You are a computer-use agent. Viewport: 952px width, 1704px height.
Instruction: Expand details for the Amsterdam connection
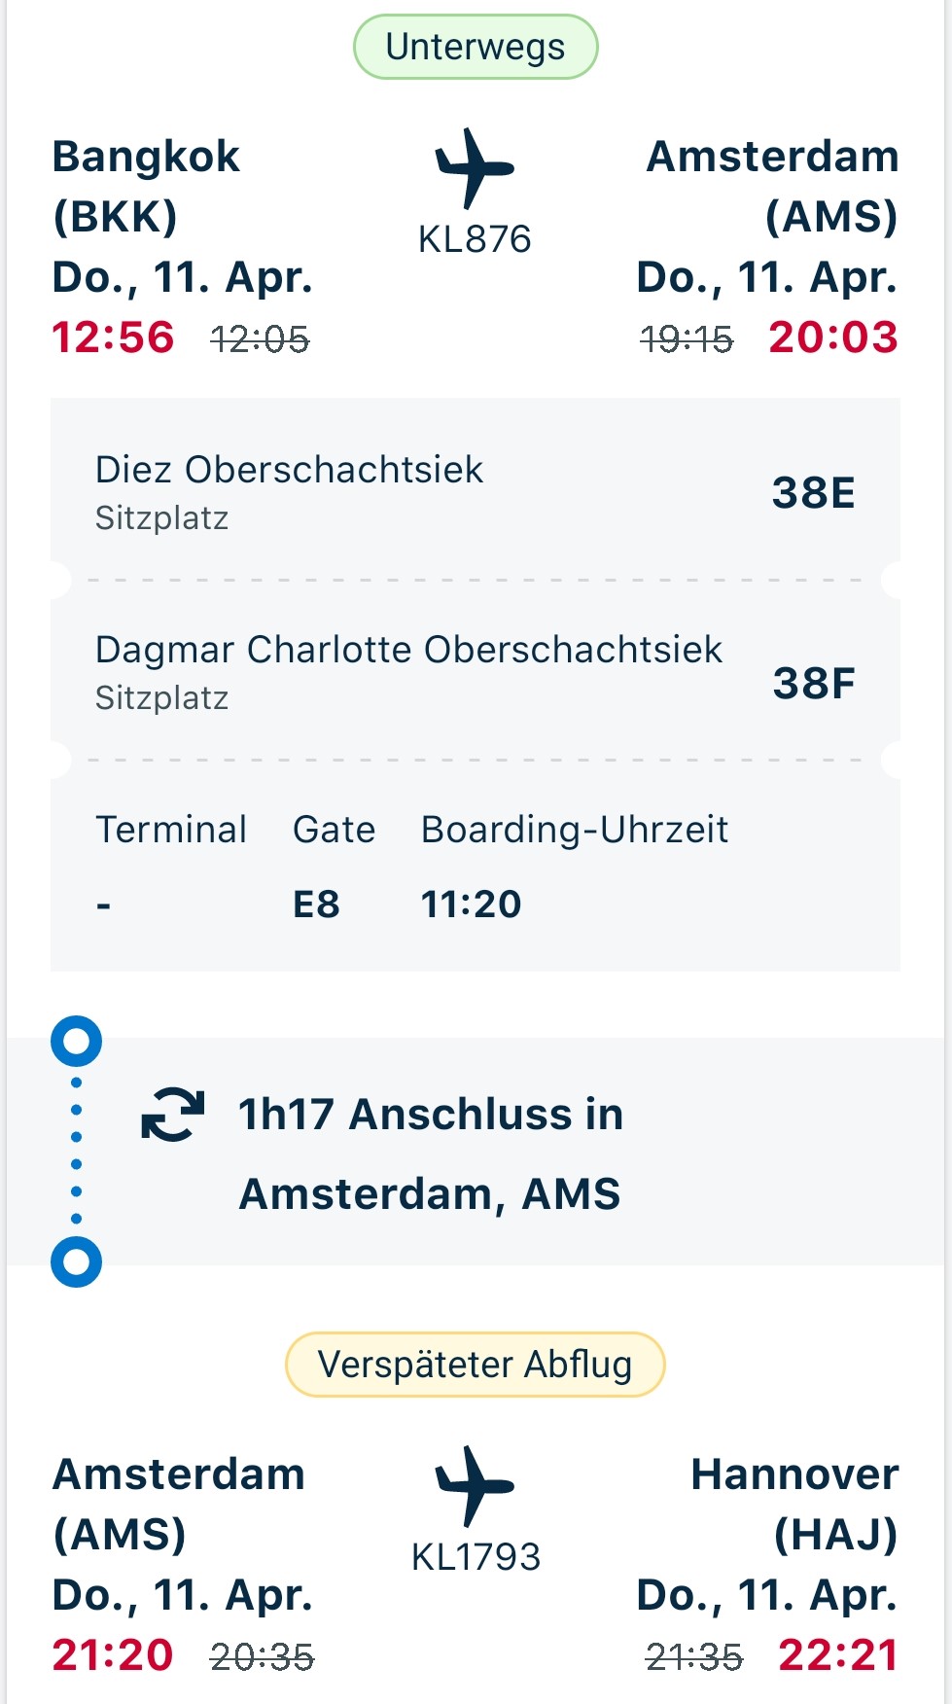429,1154
